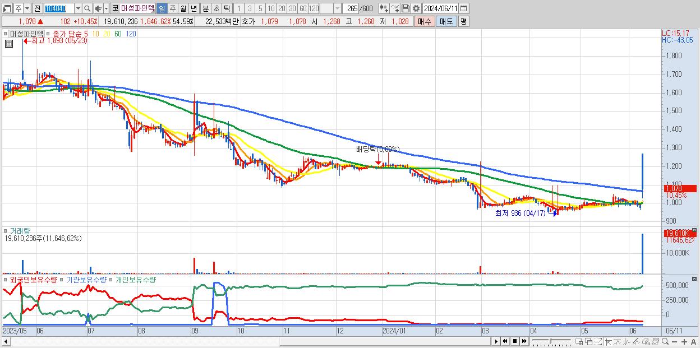Open the custom interval combo box dropdown
This screenshot has width=700, height=348.
click(337, 8)
